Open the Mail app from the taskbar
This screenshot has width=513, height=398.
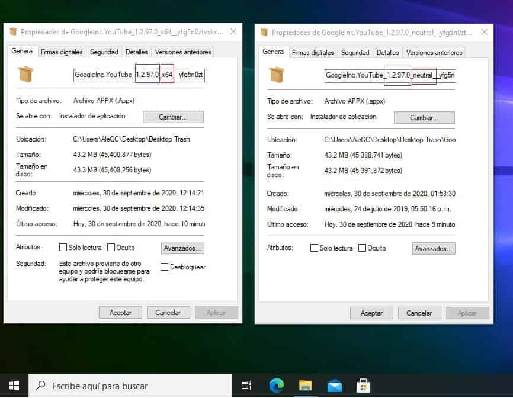(334, 386)
